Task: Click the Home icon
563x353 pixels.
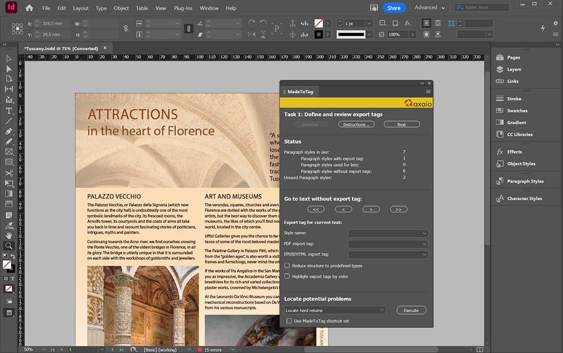Action: 29,8
